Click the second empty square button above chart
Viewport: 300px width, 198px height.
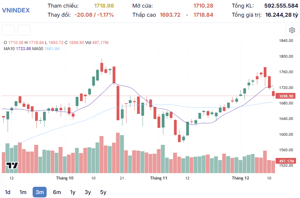pyautogui.click(x=24, y=30)
